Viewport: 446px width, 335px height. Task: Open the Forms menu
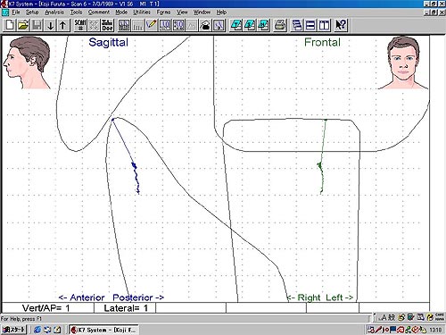coord(163,13)
